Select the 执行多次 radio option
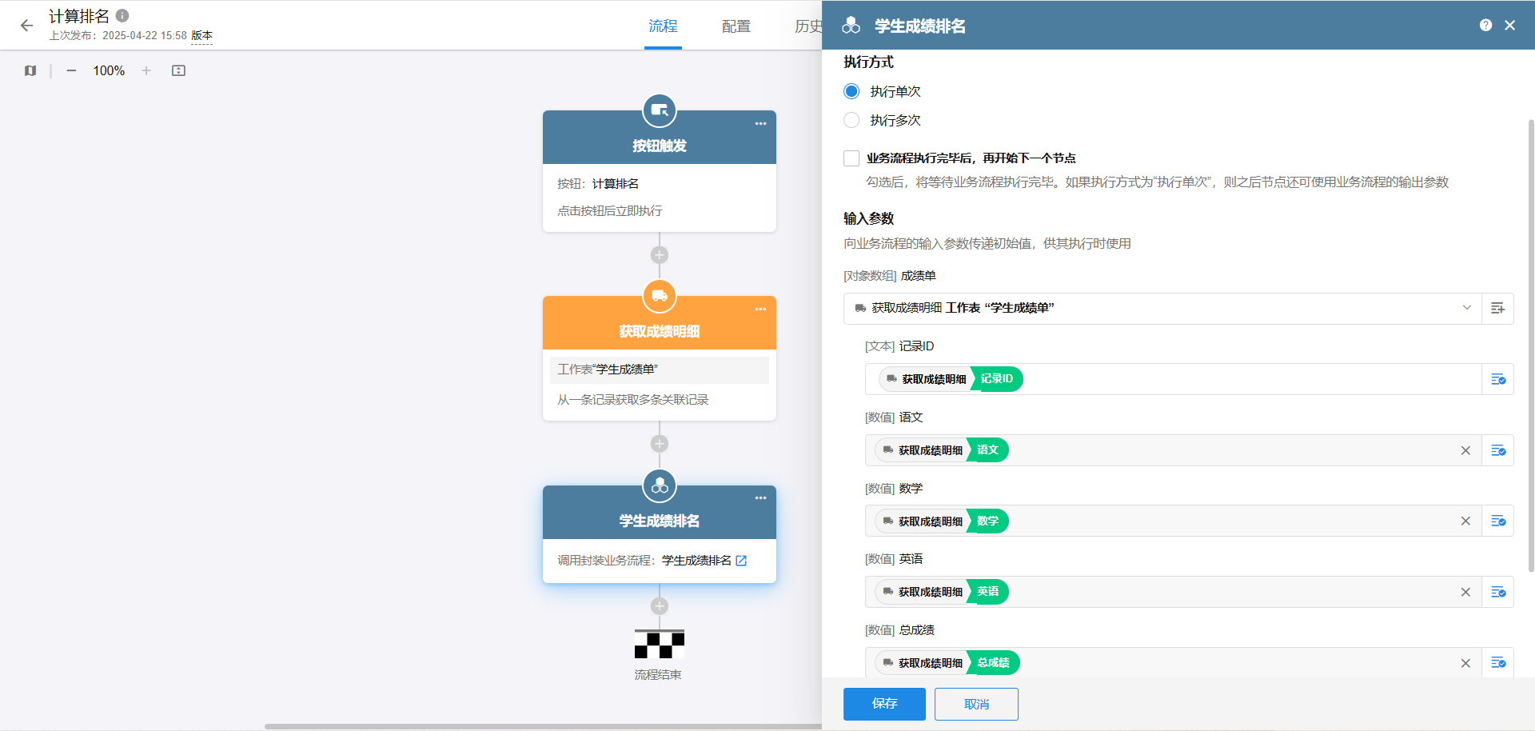The image size is (1535, 731). click(x=851, y=120)
